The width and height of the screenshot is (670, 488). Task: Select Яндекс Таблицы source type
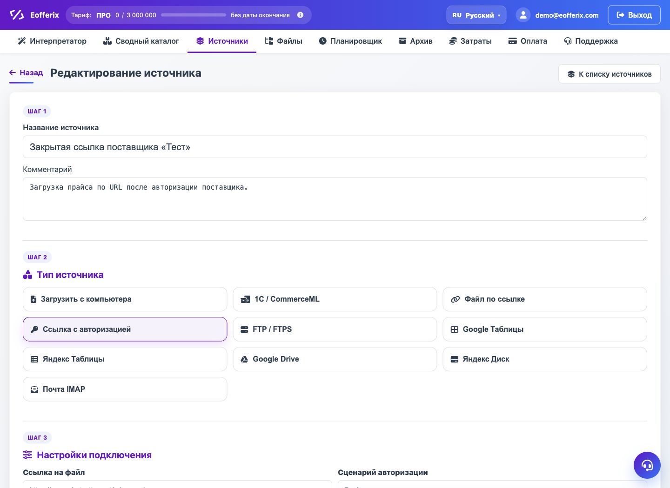pos(125,359)
